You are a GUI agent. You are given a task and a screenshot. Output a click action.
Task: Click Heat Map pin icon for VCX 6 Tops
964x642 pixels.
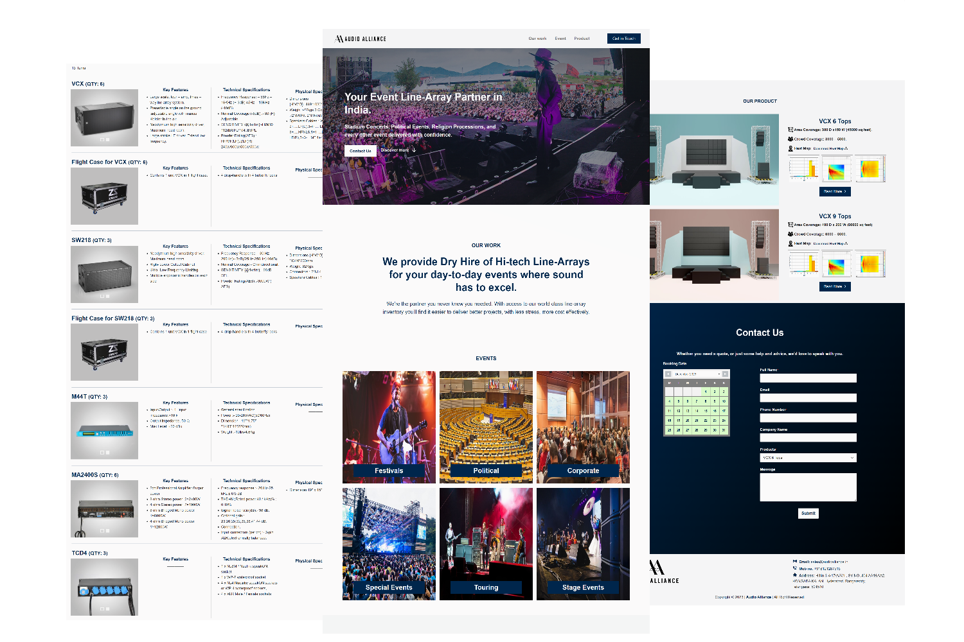(790, 148)
